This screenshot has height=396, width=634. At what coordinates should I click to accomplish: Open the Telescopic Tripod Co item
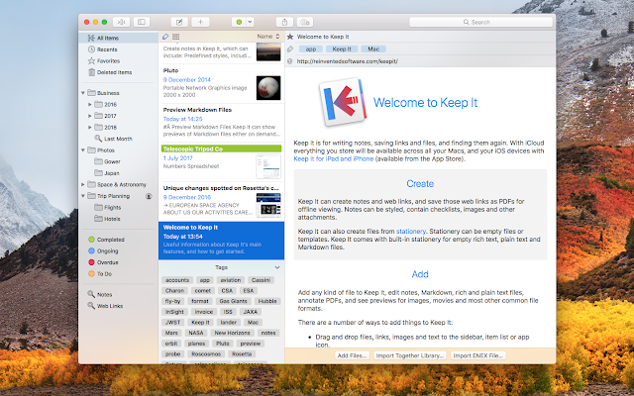point(221,162)
